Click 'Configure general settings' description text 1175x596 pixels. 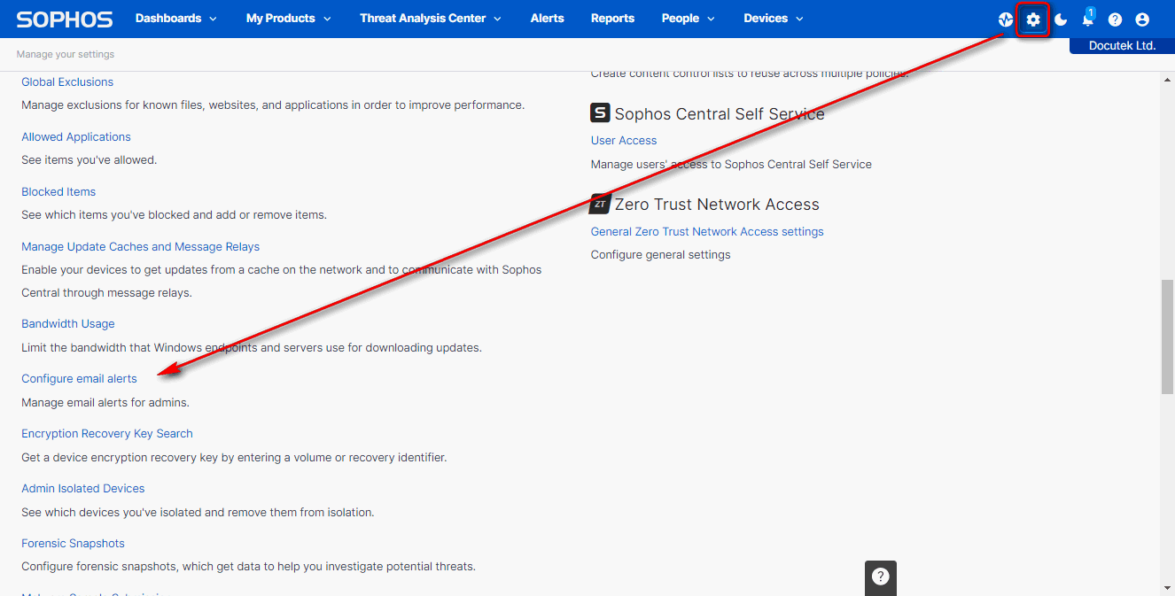coord(661,254)
